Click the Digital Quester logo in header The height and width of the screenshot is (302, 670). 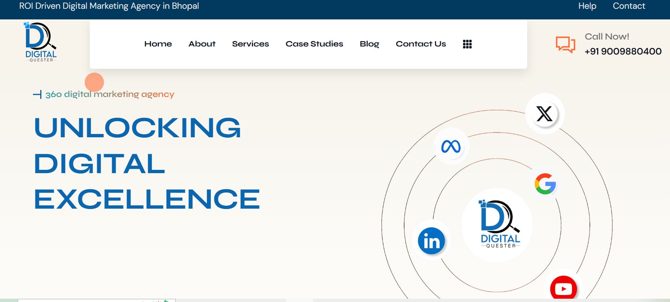(41, 42)
